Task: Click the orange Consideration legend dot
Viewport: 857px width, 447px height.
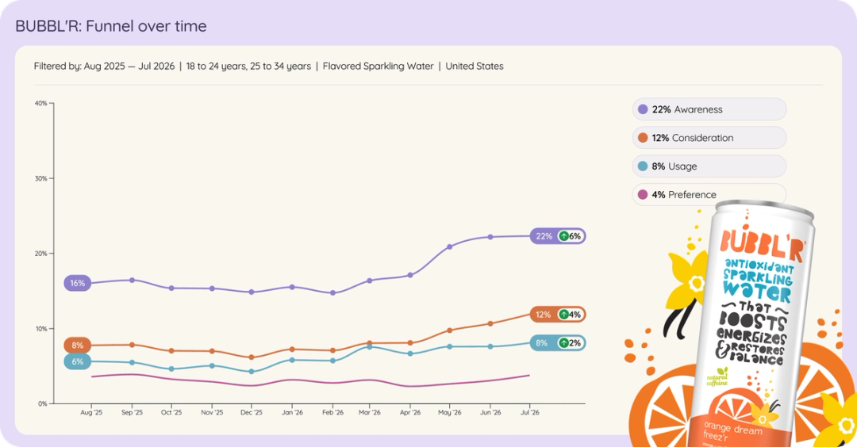Action: pyautogui.click(x=643, y=138)
